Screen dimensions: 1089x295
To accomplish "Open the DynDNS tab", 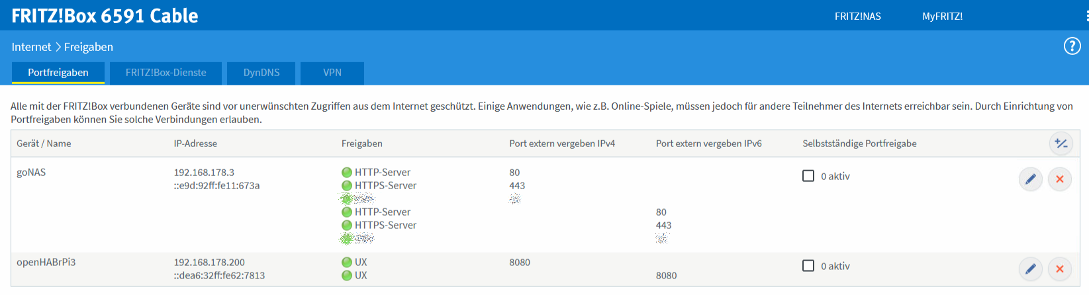I will (261, 73).
